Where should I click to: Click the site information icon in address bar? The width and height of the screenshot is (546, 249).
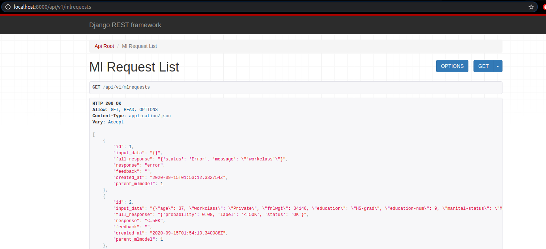click(x=8, y=7)
